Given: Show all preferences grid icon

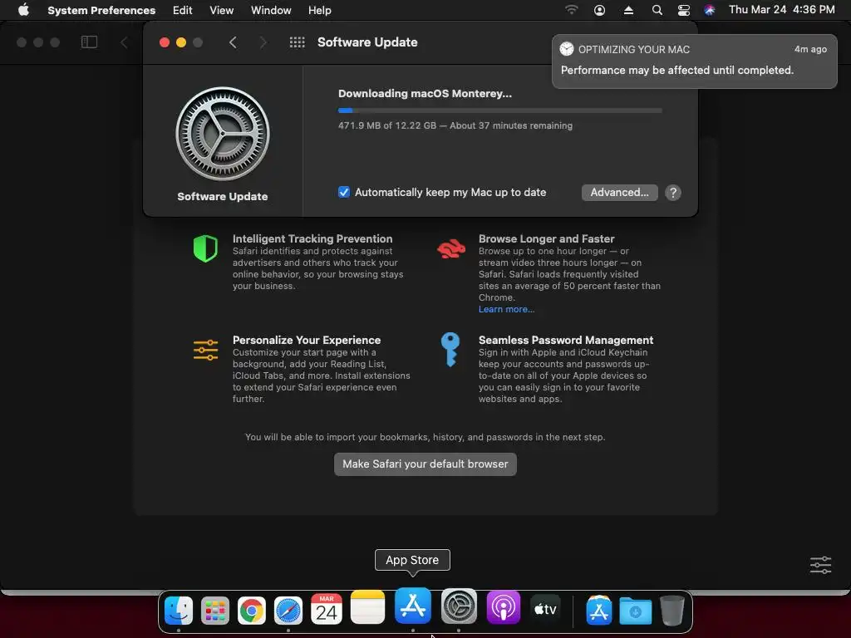Looking at the screenshot, I should [x=297, y=42].
